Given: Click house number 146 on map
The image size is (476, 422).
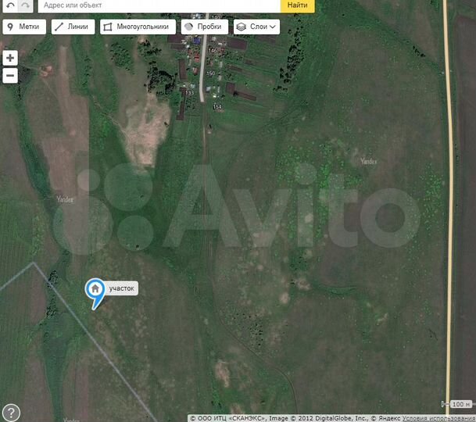Looking at the screenshot, I should [213, 51].
